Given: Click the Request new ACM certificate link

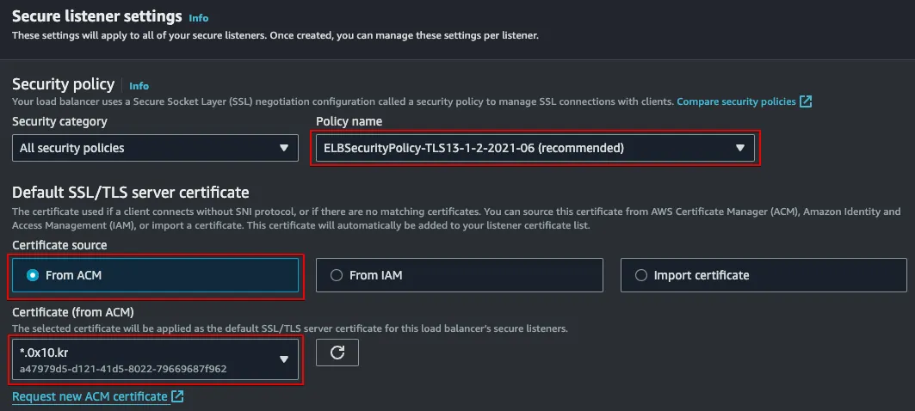Looking at the screenshot, I should [x=90, y=396].
